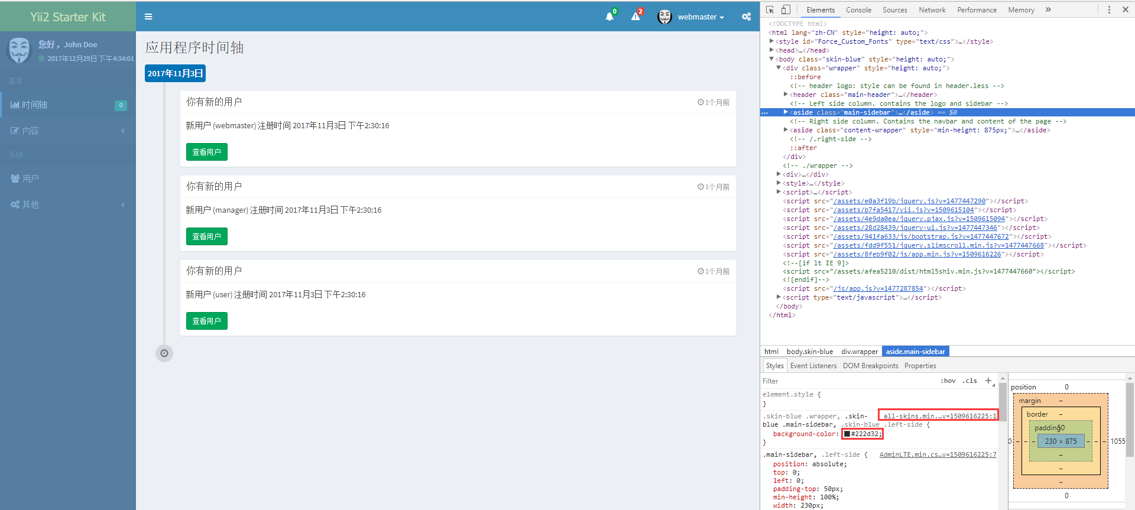Open DevTools three-dot customize menu
The height and width of the screenshot is (510, 1135).
(x=1109, y=9)
